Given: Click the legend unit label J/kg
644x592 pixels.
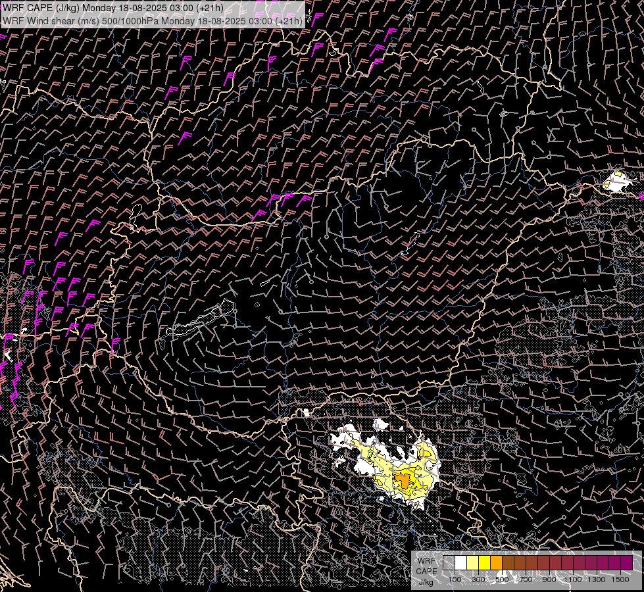Looking at the screenshot, I should click(426, 582).
